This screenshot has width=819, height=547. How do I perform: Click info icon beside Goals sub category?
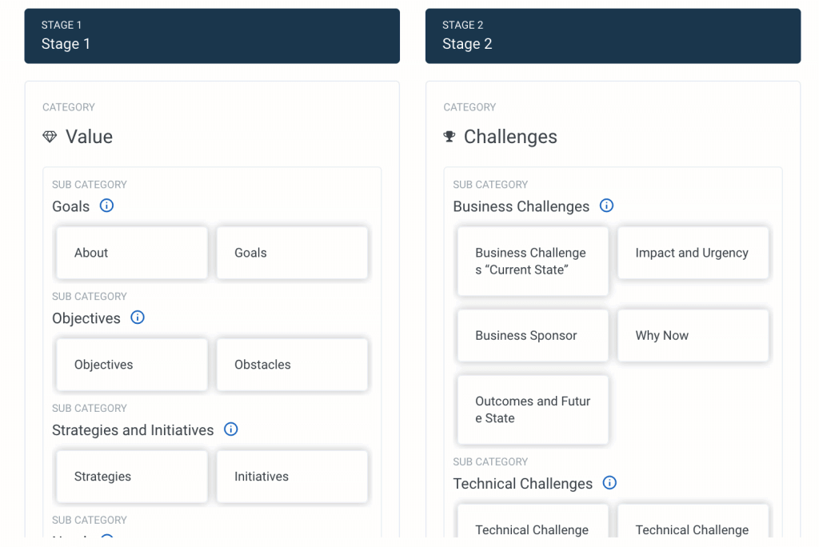106,206
